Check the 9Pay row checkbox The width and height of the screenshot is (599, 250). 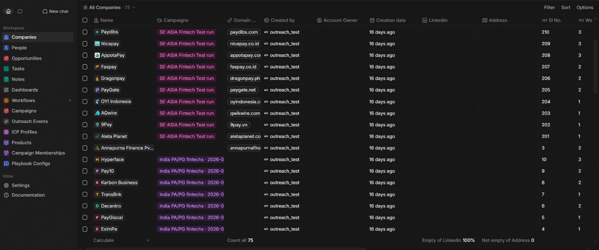(x=85, y=125)
